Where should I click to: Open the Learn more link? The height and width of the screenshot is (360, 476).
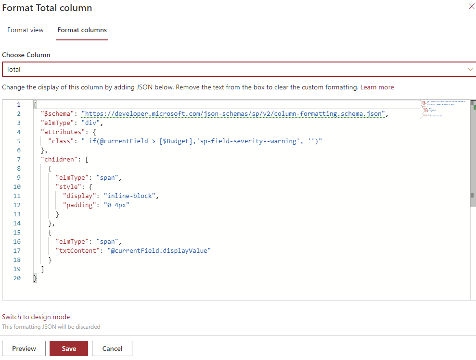click(377, 87)
